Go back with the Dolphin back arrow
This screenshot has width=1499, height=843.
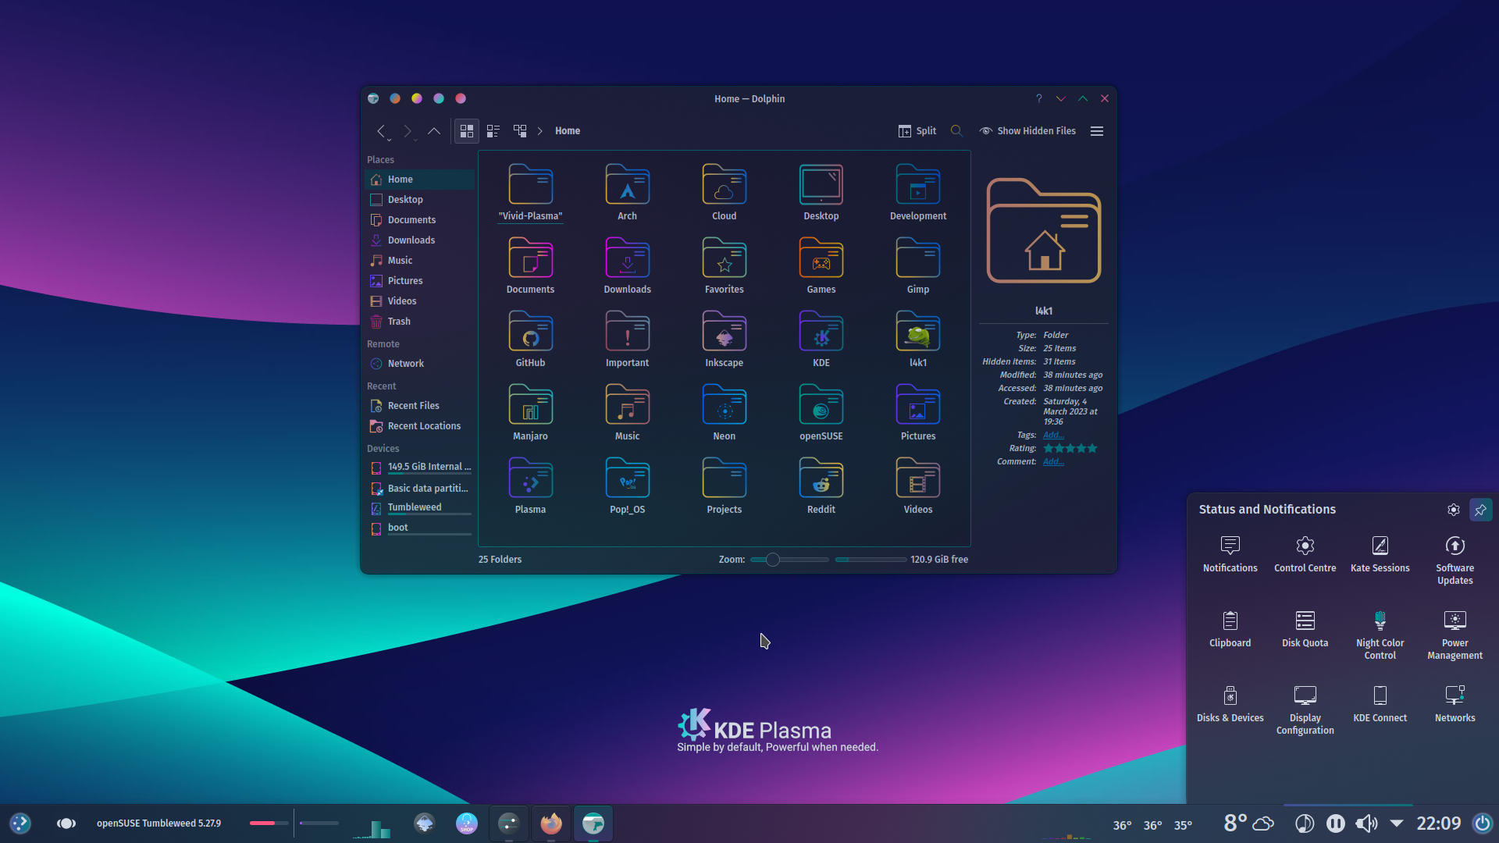click(x=381, y=131)
